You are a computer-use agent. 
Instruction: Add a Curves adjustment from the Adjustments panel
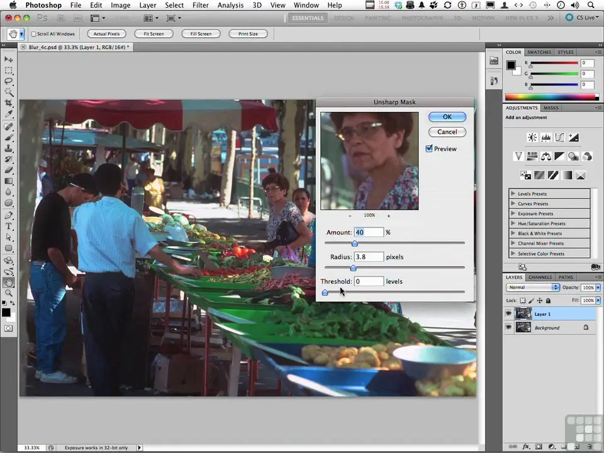tap(560, 138)
